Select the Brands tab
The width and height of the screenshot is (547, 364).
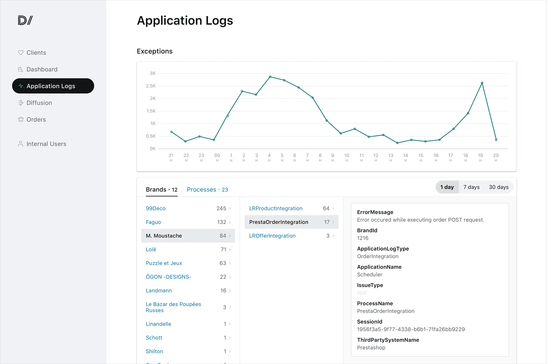coord(162,189)
